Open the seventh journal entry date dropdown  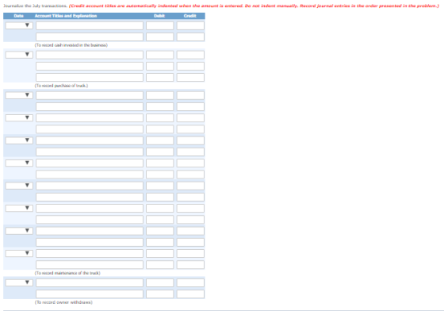[19, 186]
